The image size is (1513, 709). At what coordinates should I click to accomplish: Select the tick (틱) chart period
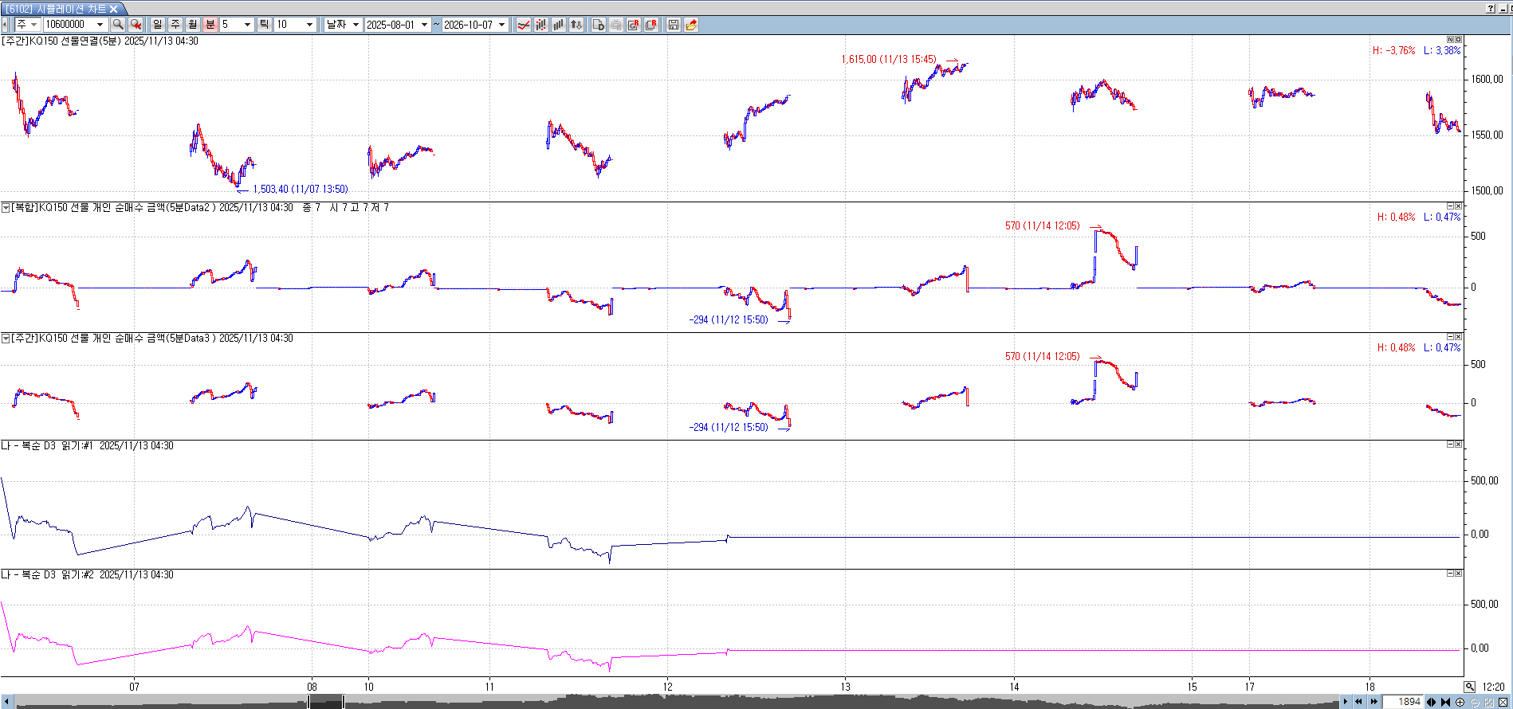coord(265,25)
